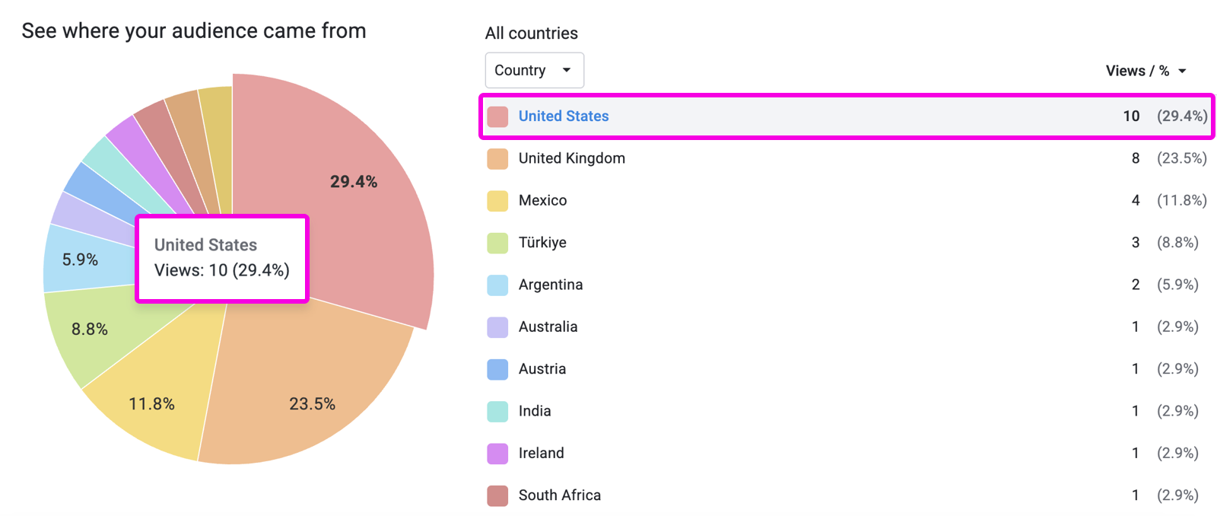The width and height of the screenshot is (1217, 516).
Task: Open the Country dropdown
Action: (x=534, y=70)
